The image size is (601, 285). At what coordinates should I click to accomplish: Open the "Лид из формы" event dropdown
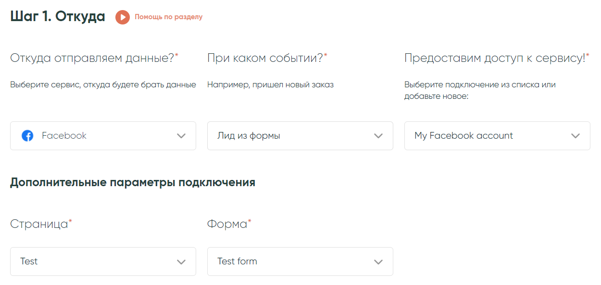tap(288, 136)
